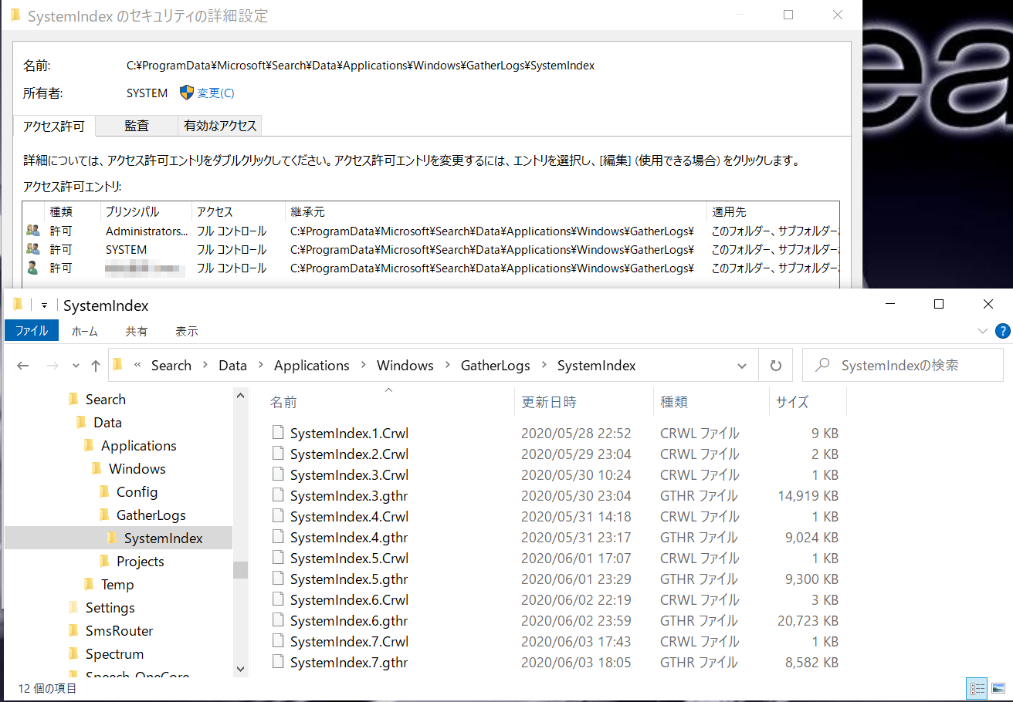Switch to details view layout icon
This screenshot has width=1013, height=702.
tap(977, 688)
